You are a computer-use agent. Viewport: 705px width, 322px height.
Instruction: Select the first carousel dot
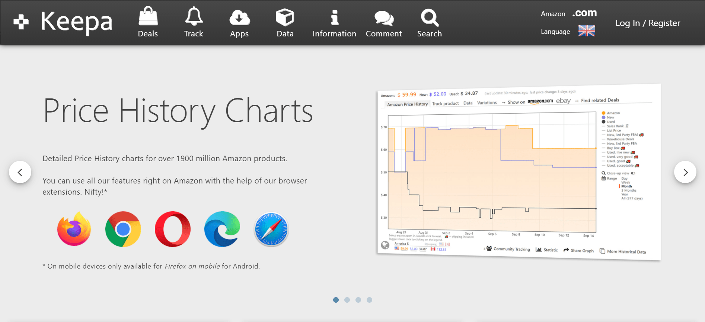point(336,300)
